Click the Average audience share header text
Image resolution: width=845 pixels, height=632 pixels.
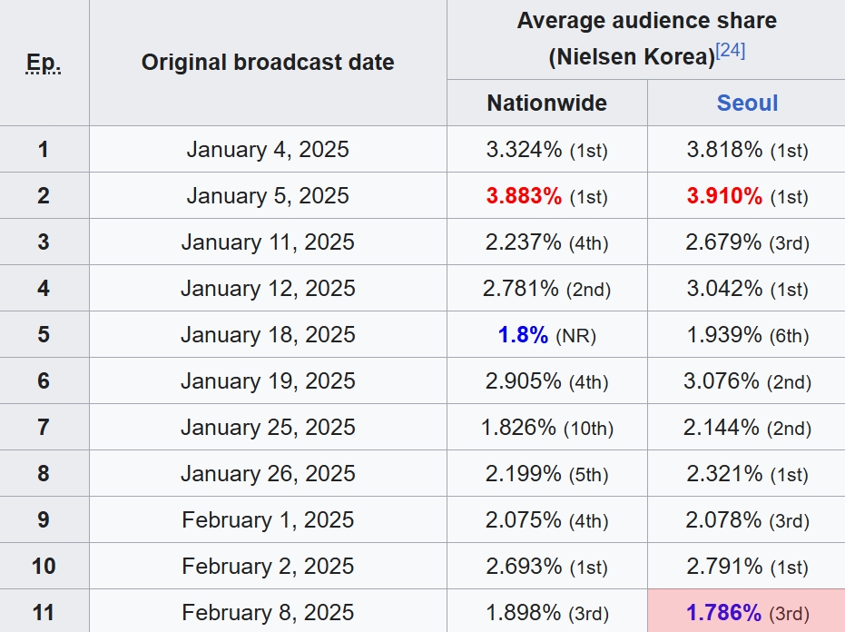pyautogui.click(x=646, y=21)
